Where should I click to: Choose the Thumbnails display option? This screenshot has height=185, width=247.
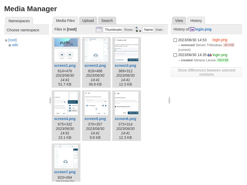pos(113,29)
